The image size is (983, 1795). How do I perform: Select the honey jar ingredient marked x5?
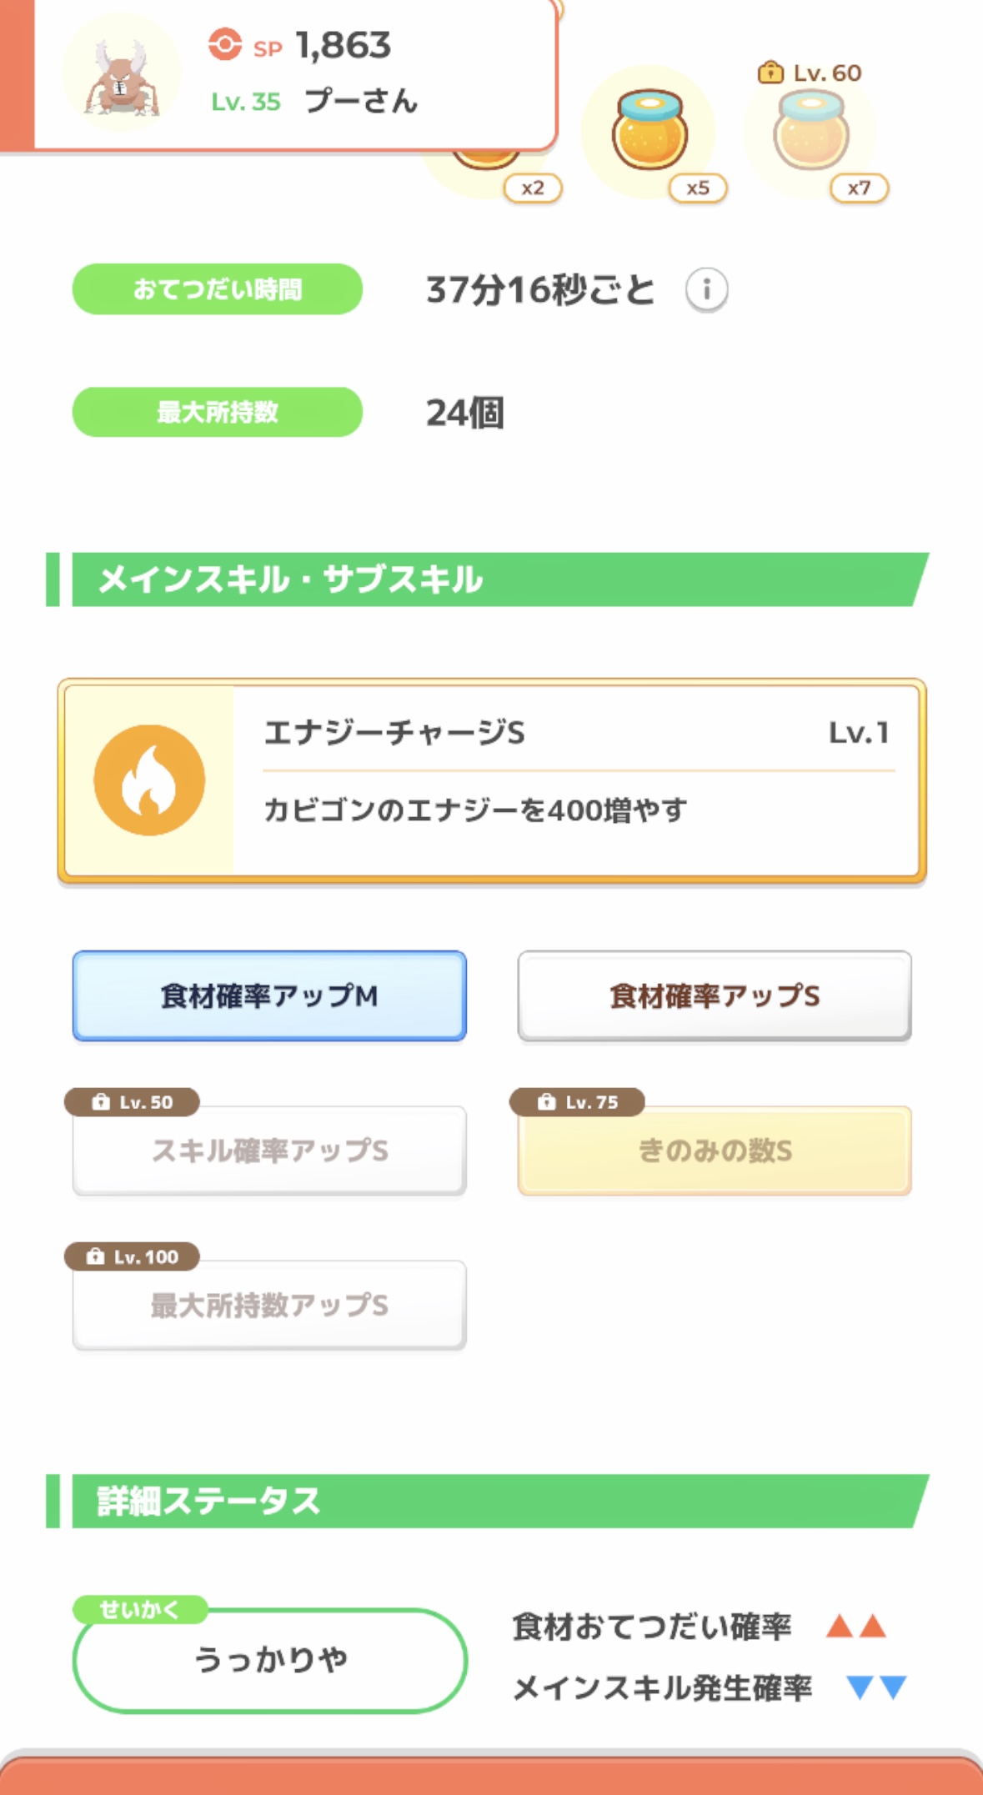coord(650,132)
